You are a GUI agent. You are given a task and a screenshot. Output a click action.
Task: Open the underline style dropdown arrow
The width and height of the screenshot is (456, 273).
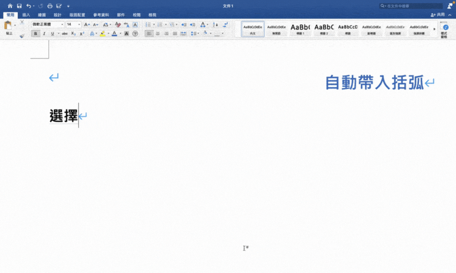point(58,34)
